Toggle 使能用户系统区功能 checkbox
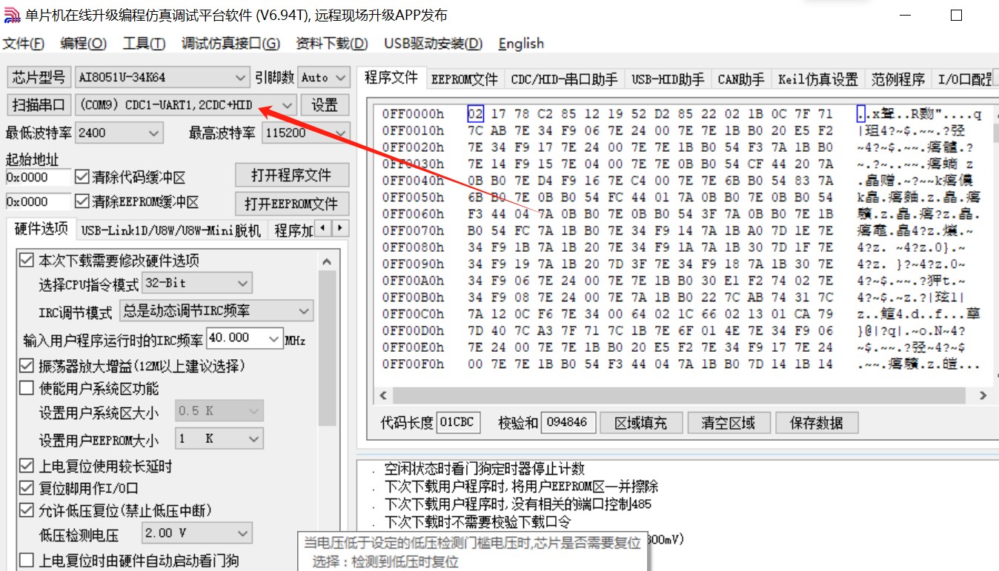The width and height of the screenshot is (999, 571). [27, 388]
